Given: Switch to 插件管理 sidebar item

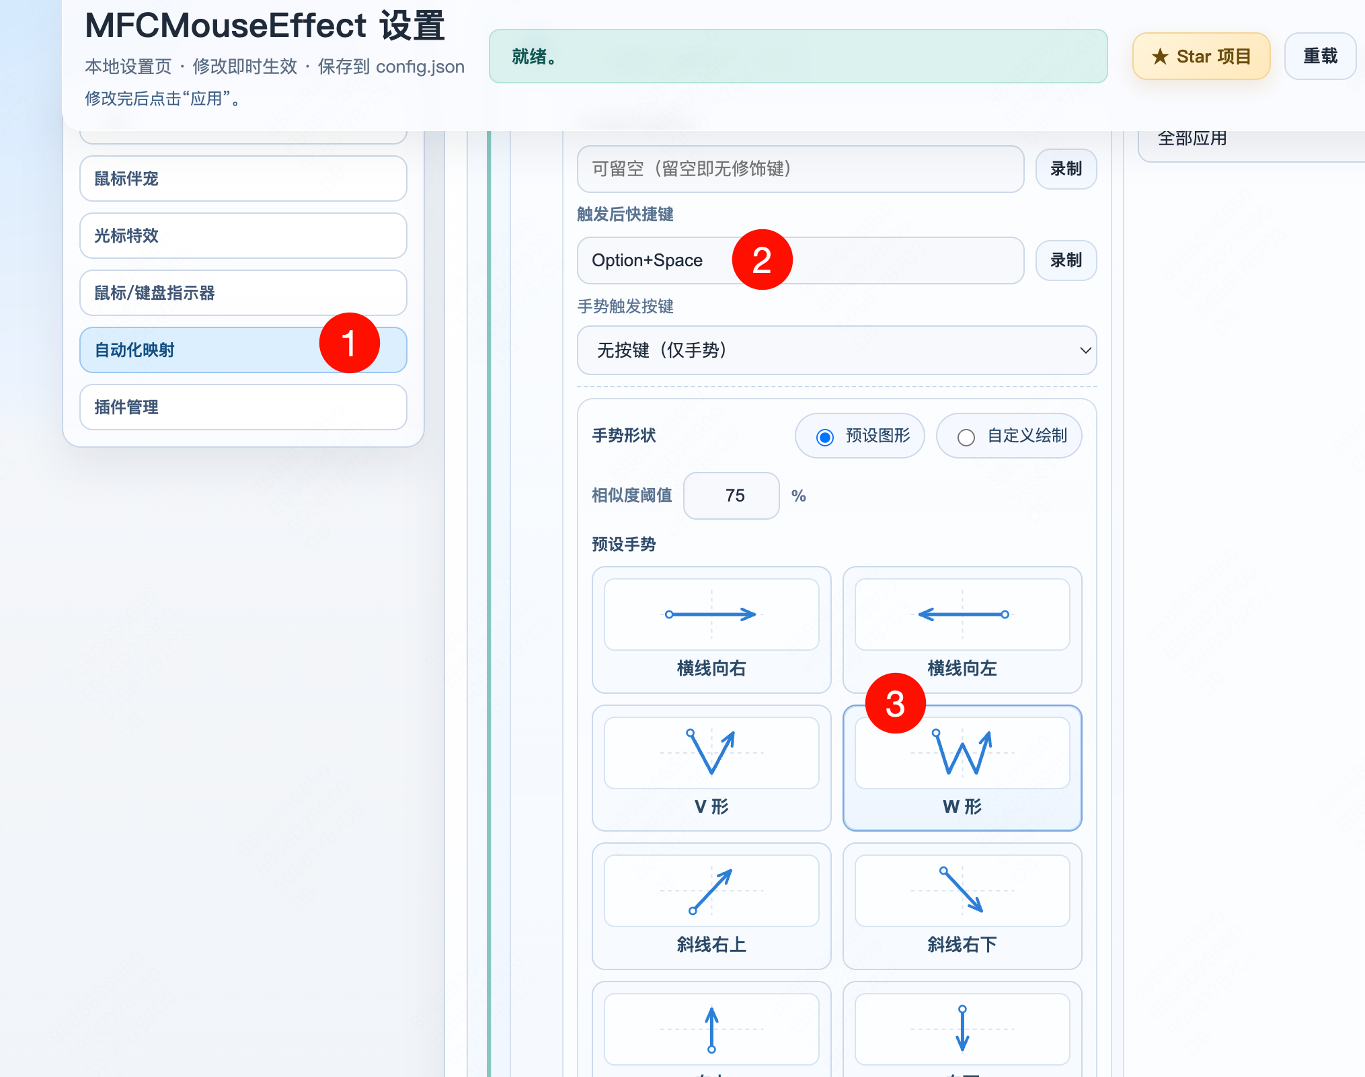Looking at the screenshot, I should (243, 407).
